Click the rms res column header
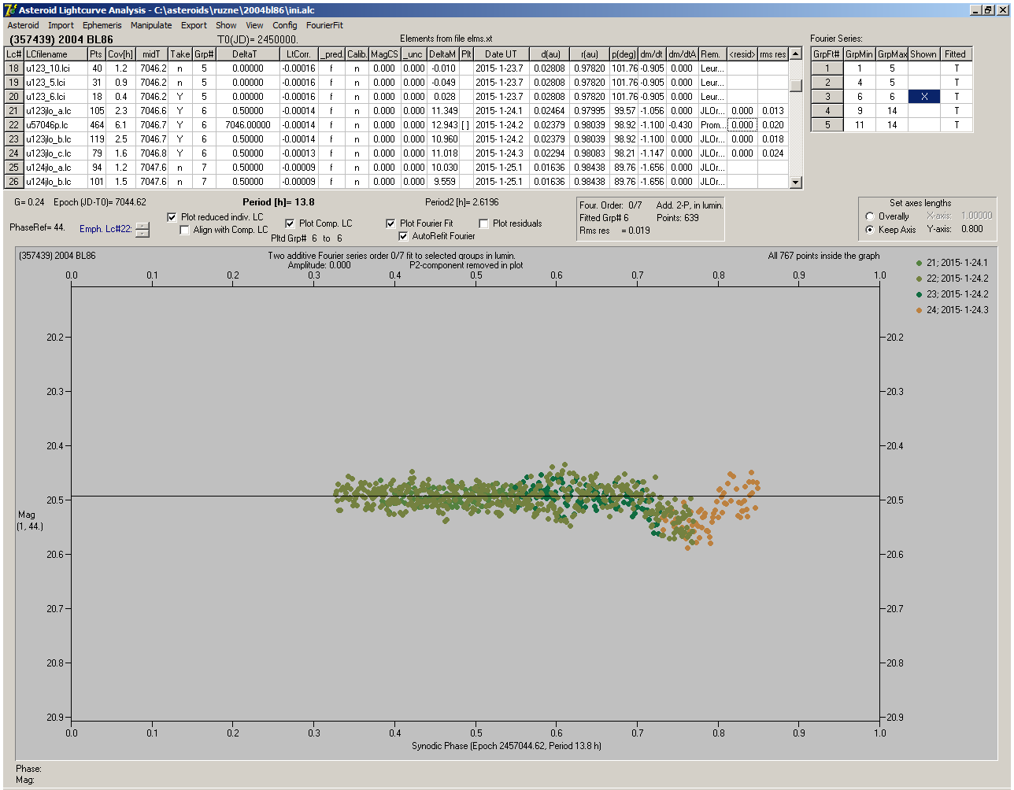Screen dimensions: 1014x790 click(x=772, y=54)
